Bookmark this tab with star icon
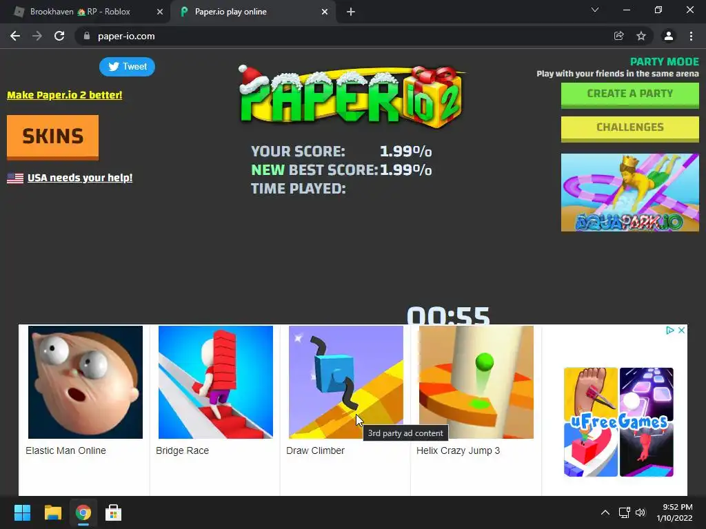The width and height of the screenshot is (706, 529). click(641, 36)
